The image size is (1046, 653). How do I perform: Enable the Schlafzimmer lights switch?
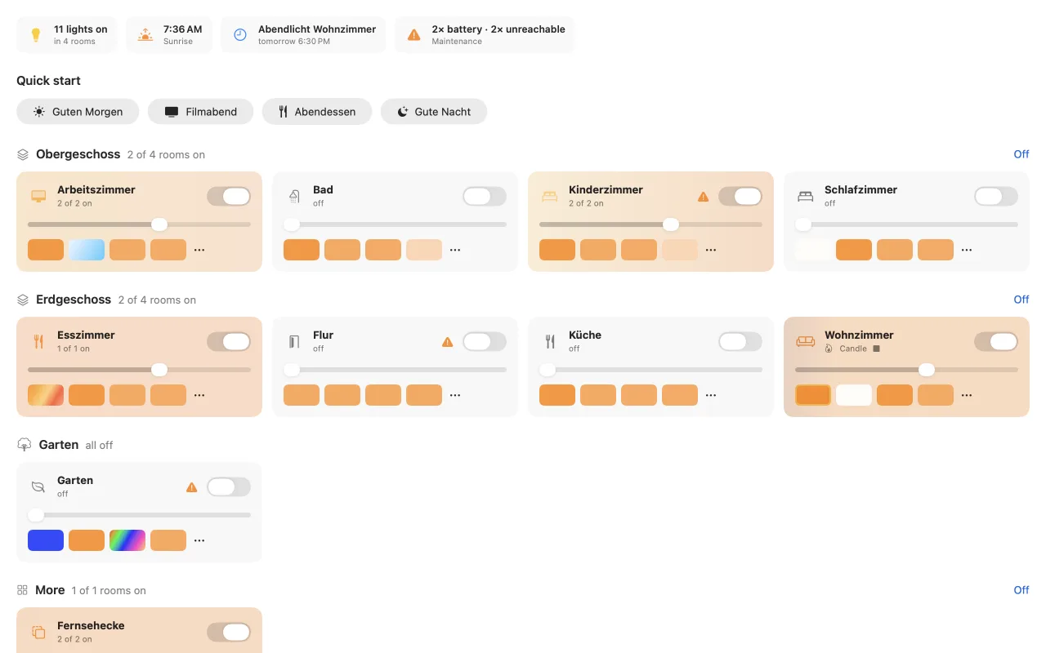(996, 197)
